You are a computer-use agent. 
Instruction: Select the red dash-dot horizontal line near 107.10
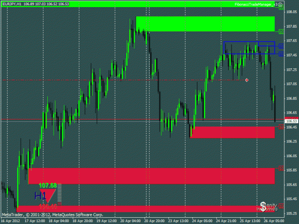(x=124, y=80)
